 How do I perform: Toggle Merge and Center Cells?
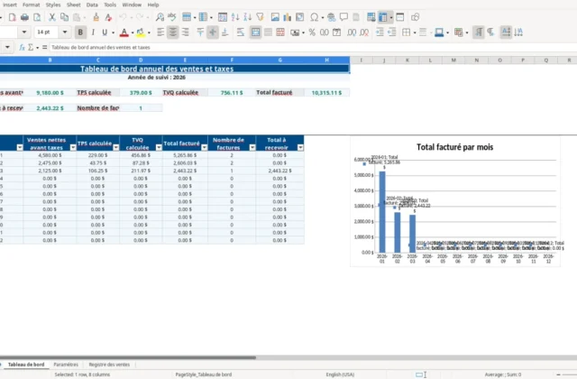[255, 32]
